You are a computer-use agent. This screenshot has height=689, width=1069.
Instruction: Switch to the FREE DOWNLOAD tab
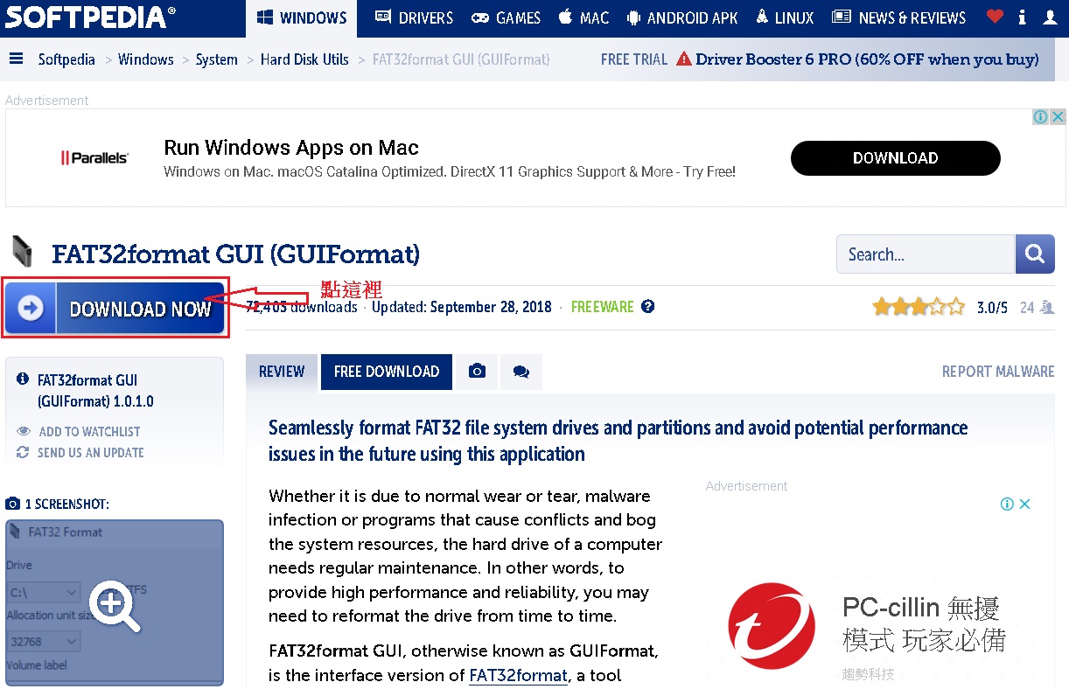(x=387, y=372)
